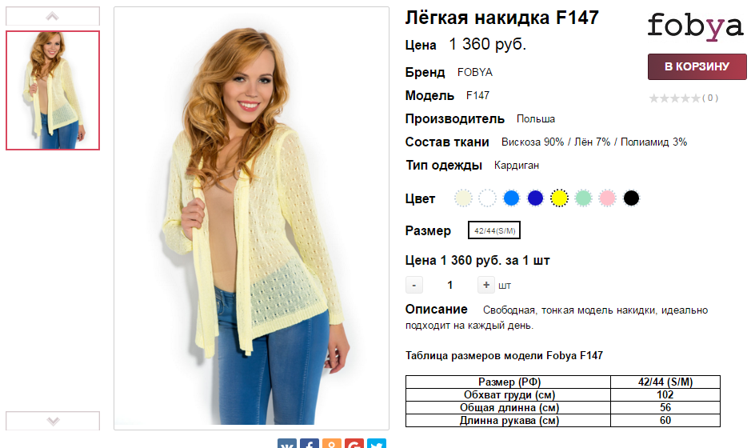Click the star rating icons
This screenshot has height=448, width=755.
(x=674, y=98)
